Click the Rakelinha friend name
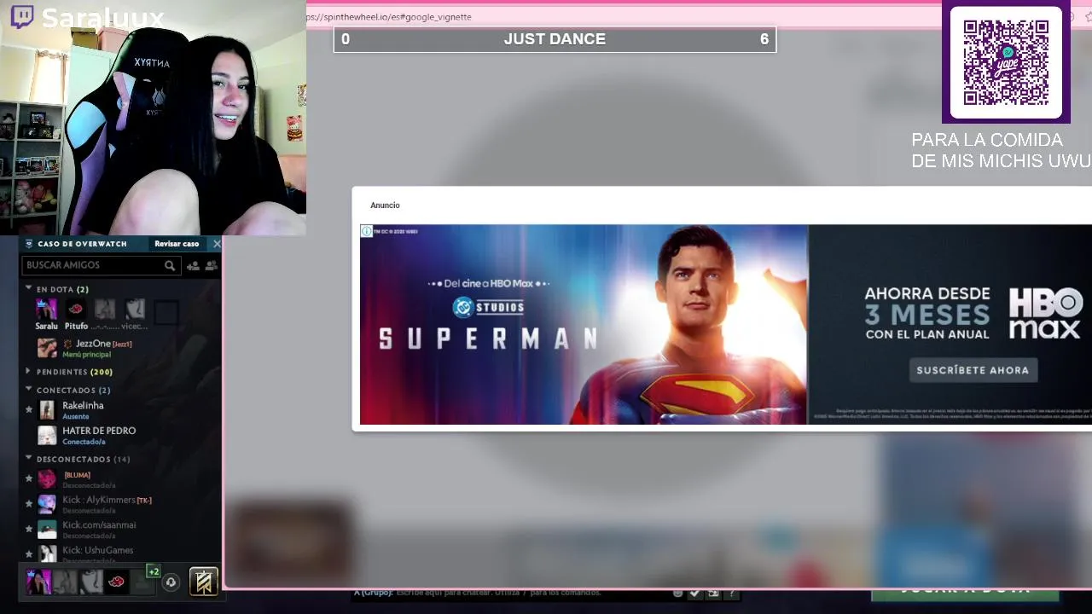This screenshot has height=614, width=1092. click(83, 406)
